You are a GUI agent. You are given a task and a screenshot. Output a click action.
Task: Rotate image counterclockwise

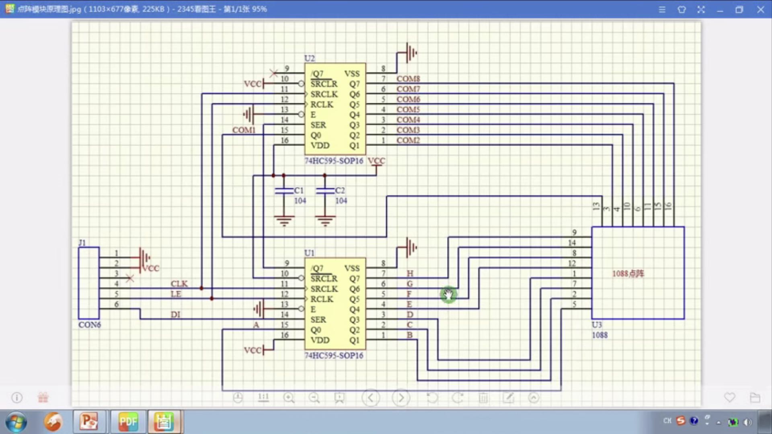click(432, 398)
